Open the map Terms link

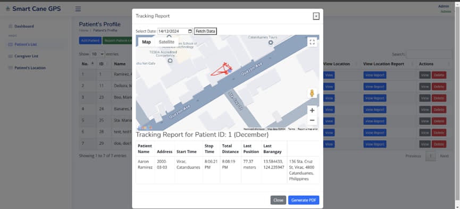pos(291,129)
